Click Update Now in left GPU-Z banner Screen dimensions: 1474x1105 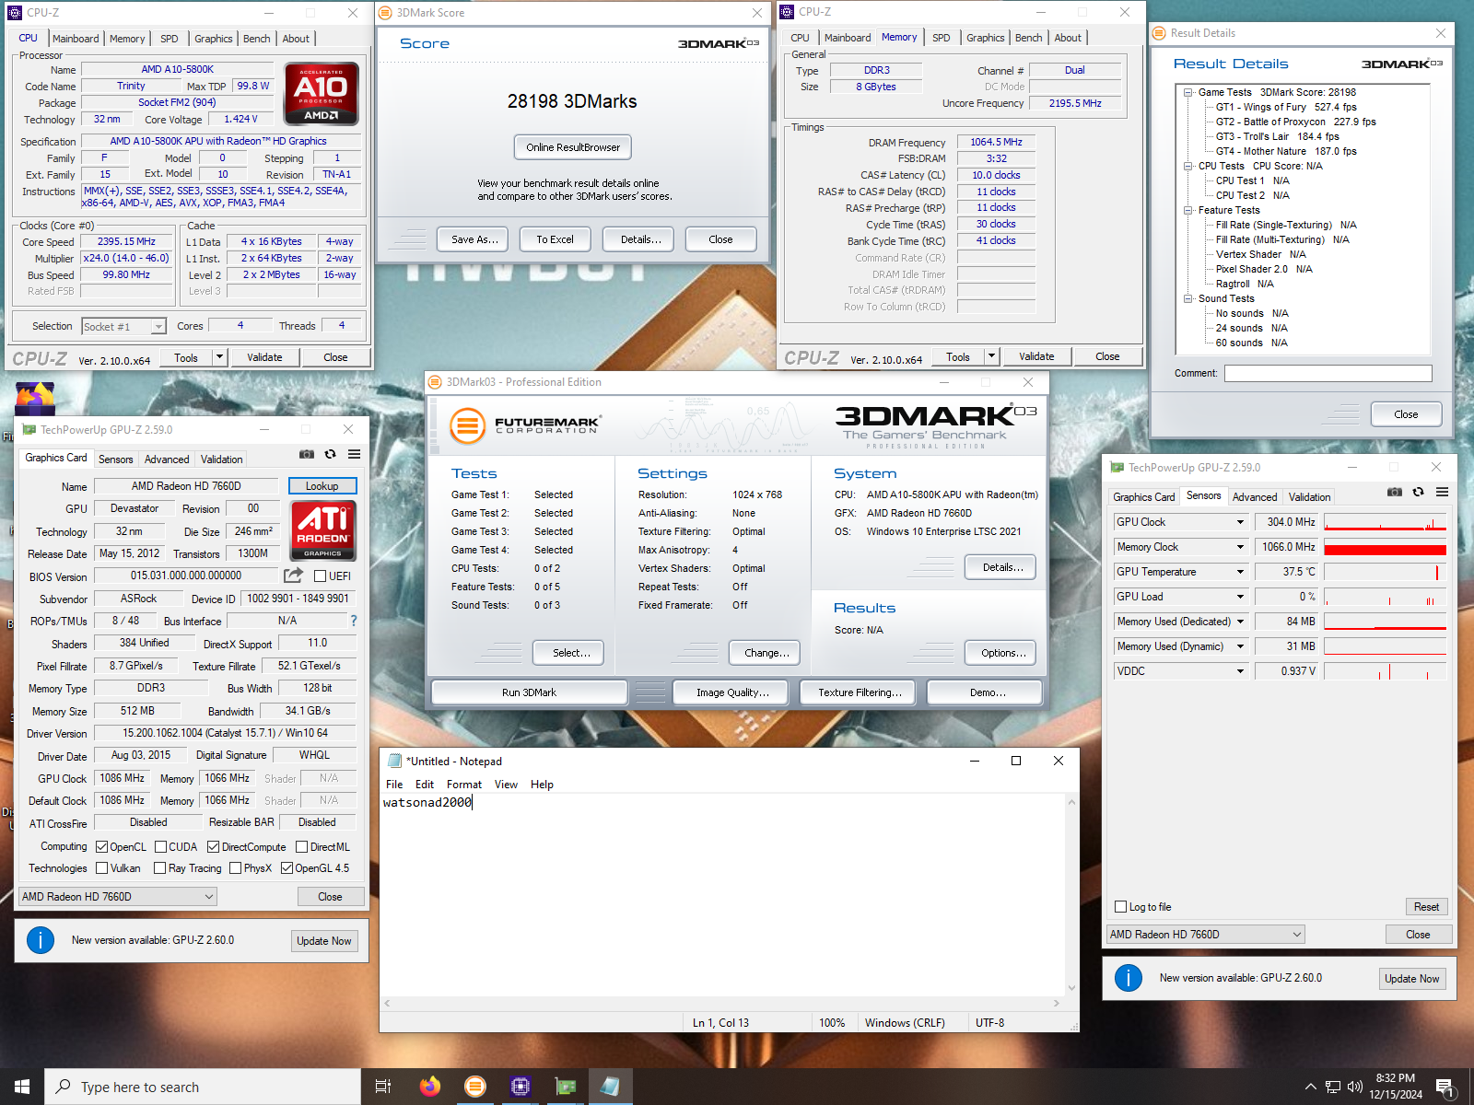pyautogui.click(x=324, y=941)
